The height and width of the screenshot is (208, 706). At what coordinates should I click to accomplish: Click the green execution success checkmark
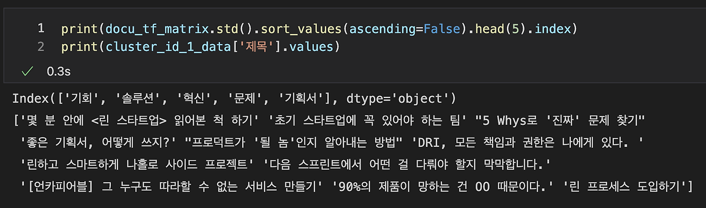26,72
